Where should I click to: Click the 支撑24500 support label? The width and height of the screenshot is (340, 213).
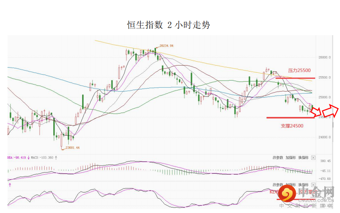292,126
